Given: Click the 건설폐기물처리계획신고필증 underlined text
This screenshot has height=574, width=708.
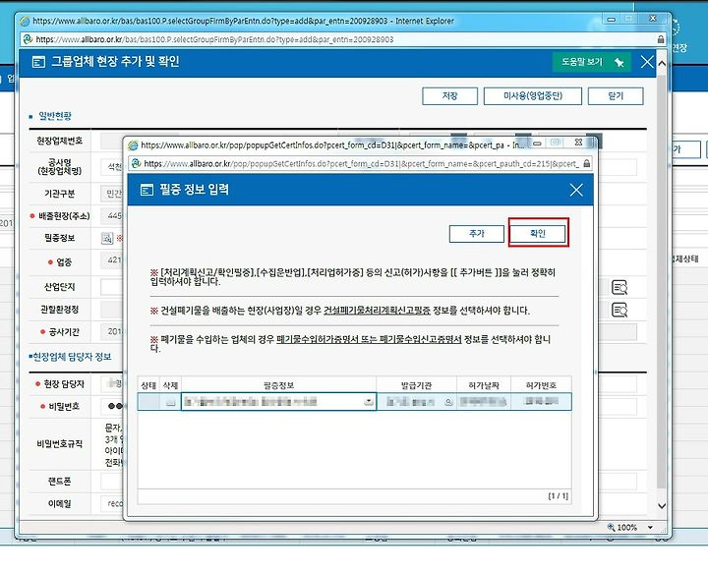Looking at the screenshot, I should (x=377, y=311).
